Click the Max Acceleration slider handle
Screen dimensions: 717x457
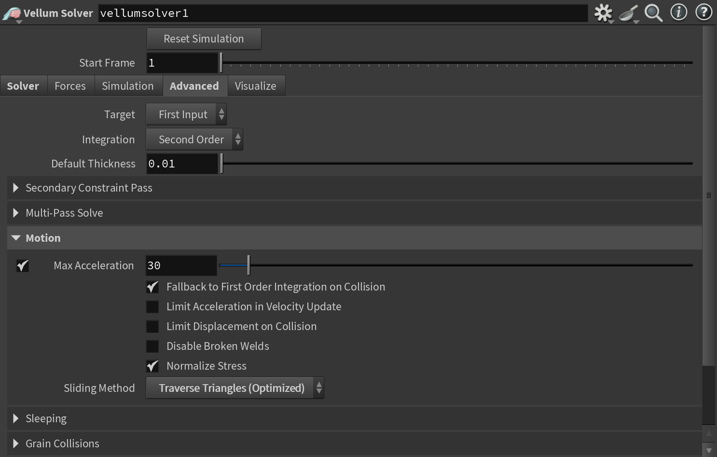pos(248,265)
